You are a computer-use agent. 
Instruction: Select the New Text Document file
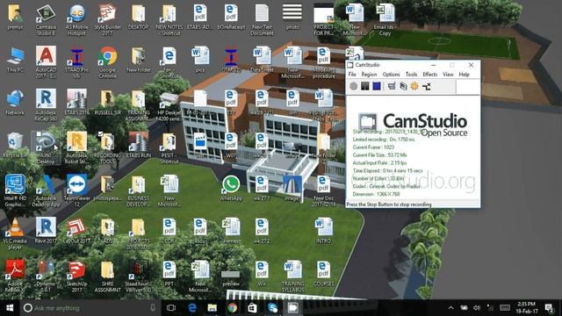pyautogui.click(x=262, y=19)
